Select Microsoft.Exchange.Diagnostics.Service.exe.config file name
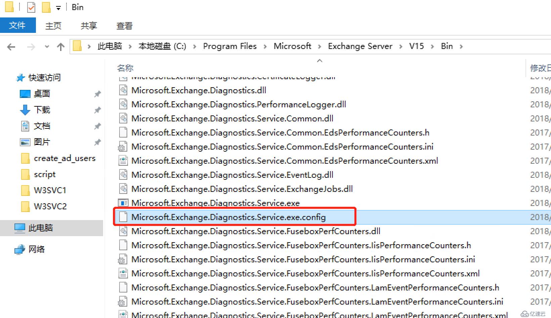The width and height of the screenshot is (551, 318). pyautogui.click(x=229, y=217)
